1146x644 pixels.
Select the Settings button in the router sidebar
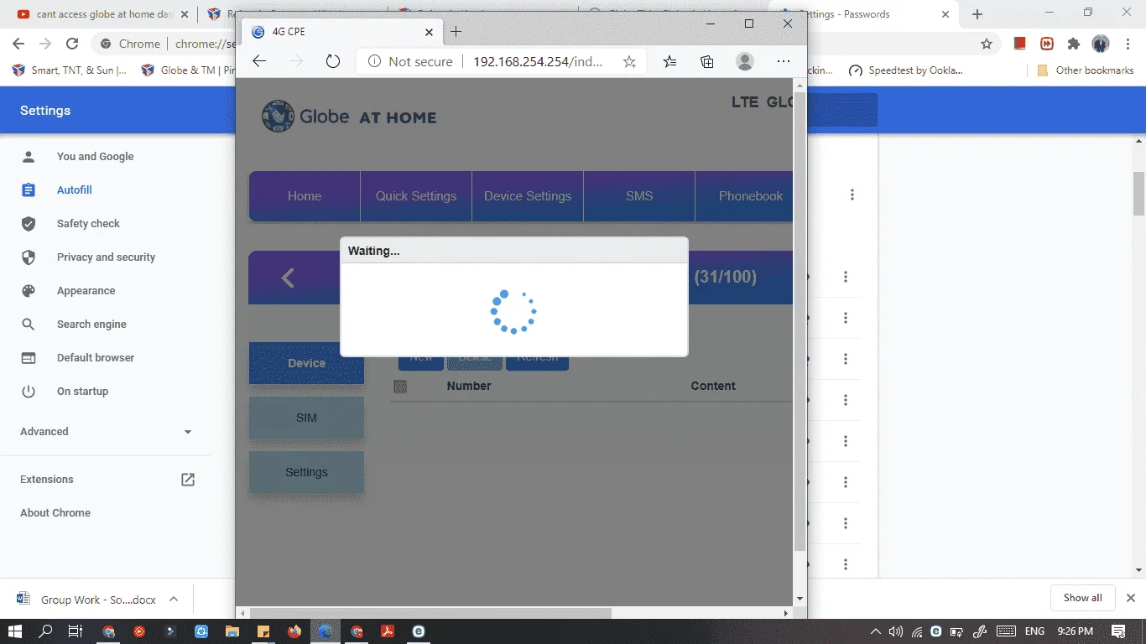point(306,472)
